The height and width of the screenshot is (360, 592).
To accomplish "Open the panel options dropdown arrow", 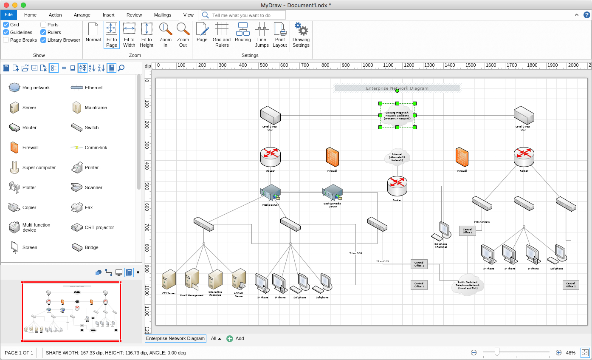I will tap(138, 272).
